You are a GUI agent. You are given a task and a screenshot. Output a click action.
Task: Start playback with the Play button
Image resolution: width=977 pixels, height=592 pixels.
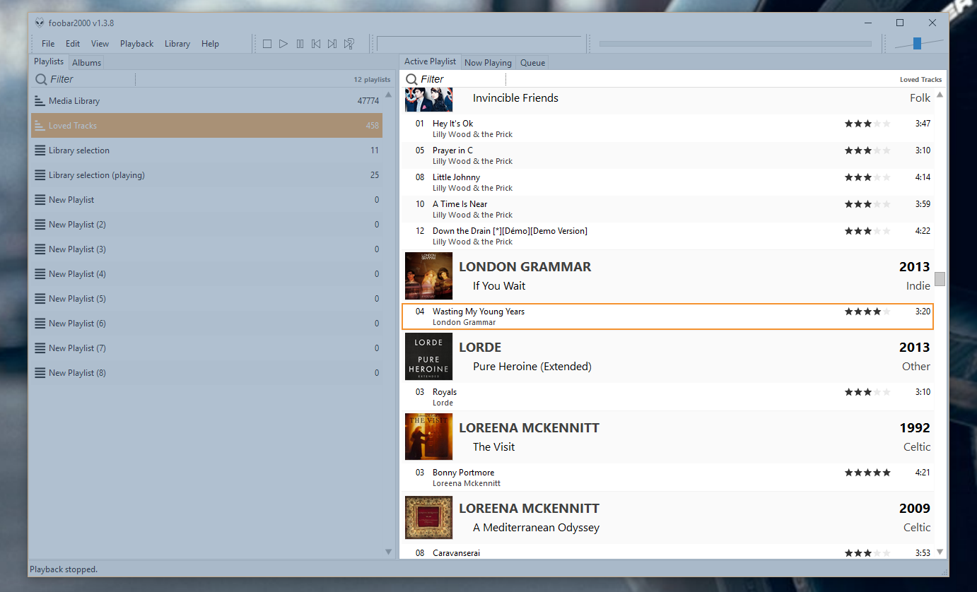pyautogui.click(x=283, y=44)
